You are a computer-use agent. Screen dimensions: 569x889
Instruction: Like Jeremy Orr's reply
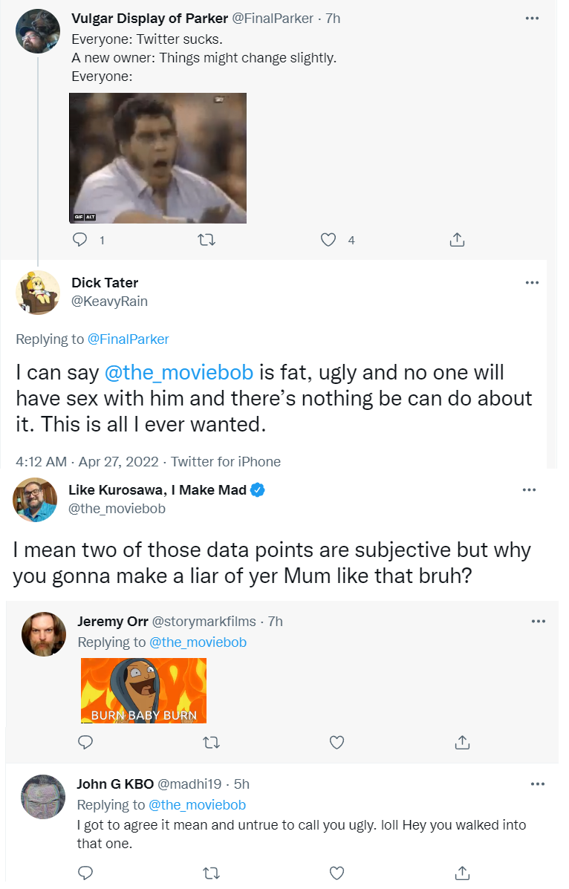337,742
